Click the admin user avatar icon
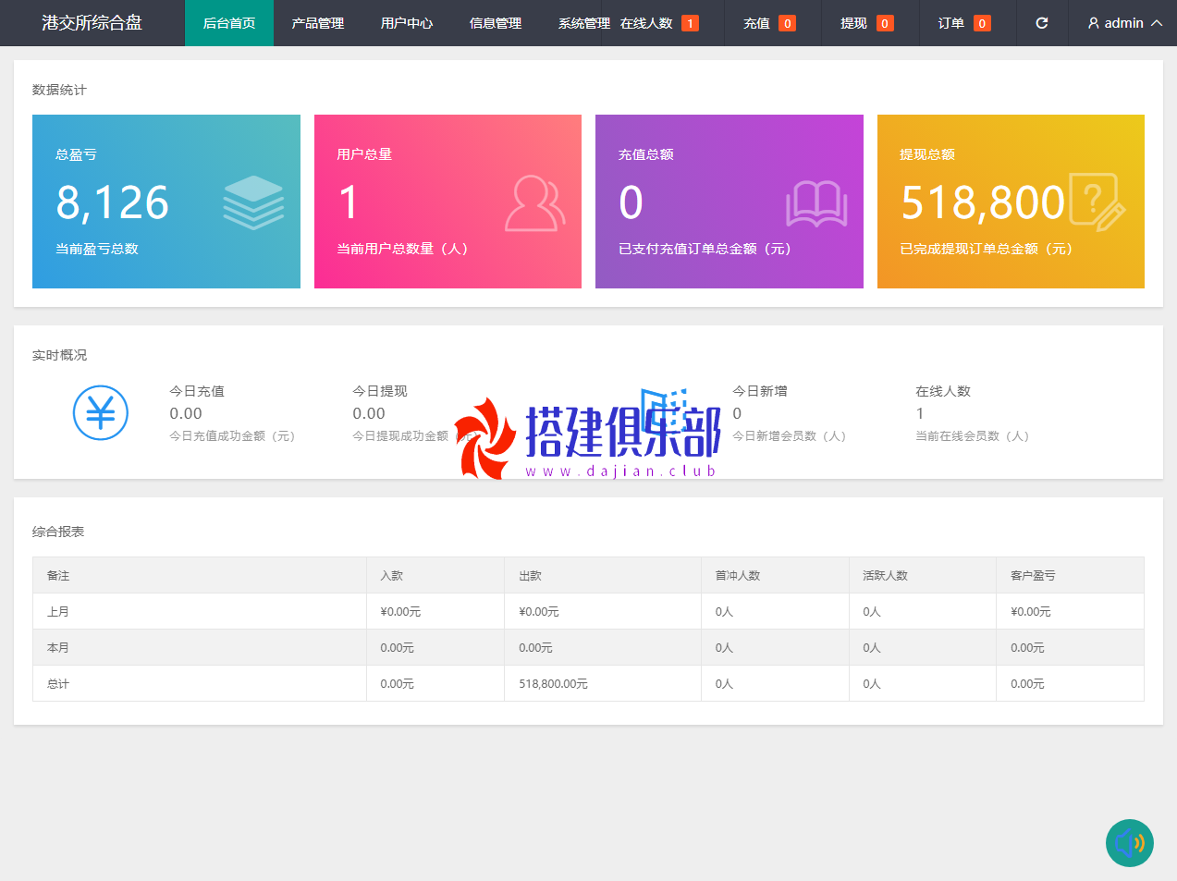This screenshot has width=1177, height=881. [1094, 23]
